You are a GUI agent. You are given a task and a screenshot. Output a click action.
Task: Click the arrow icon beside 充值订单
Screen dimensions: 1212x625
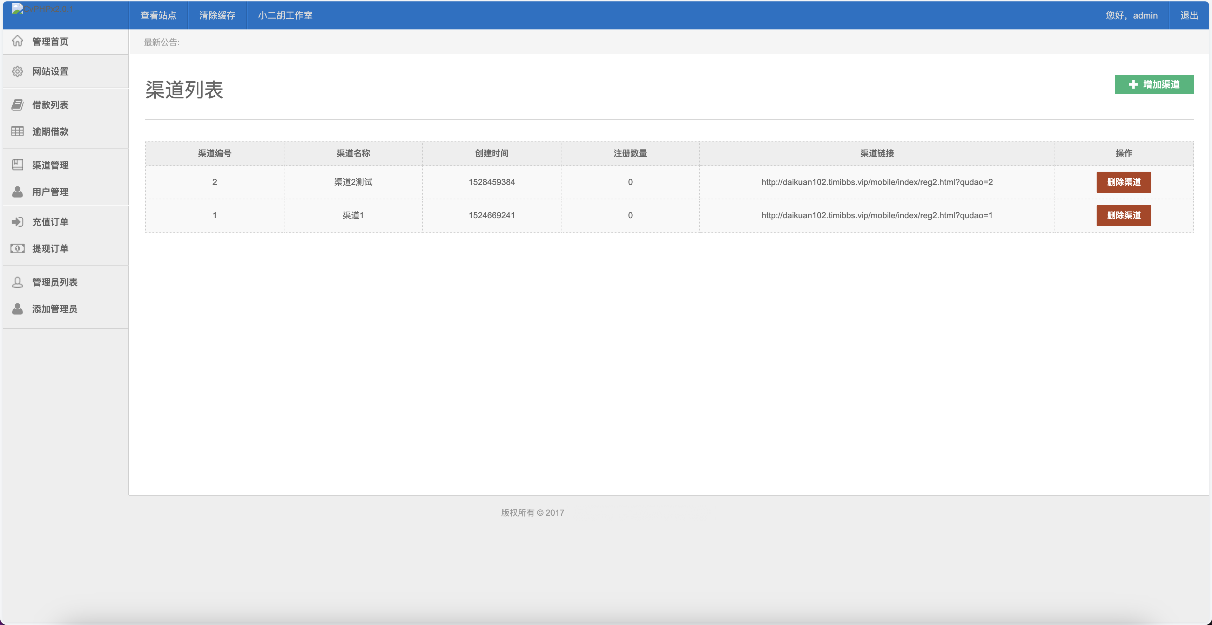(18, 222)
